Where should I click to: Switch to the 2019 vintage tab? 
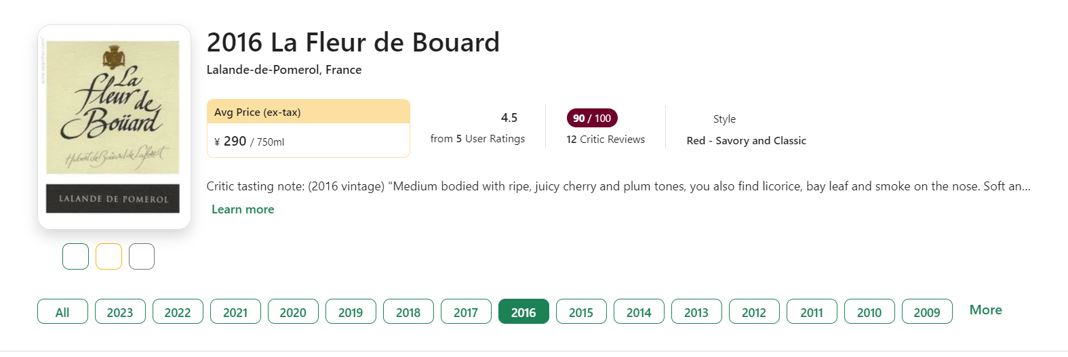click(351, 312)
